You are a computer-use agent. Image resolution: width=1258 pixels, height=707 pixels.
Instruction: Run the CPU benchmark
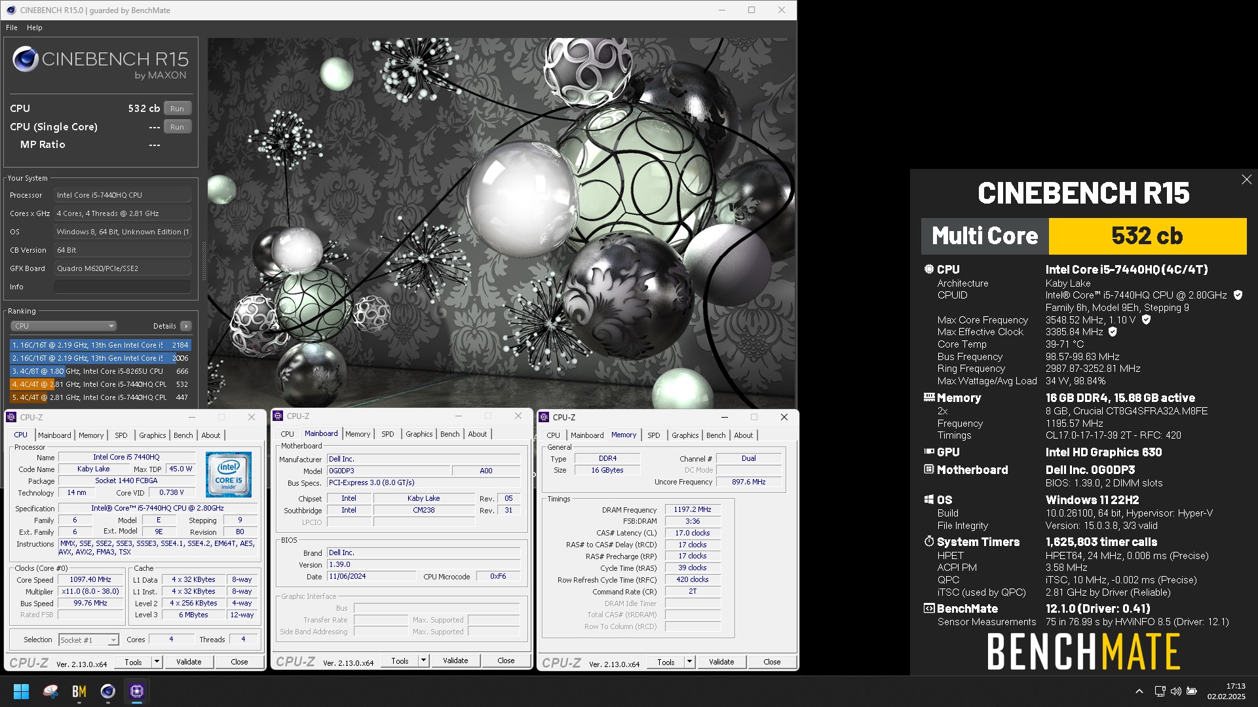(177, 109)
